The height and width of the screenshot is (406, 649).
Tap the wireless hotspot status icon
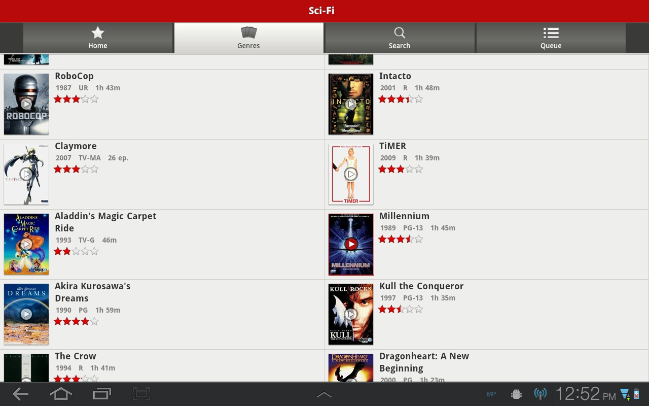[540, 394]
